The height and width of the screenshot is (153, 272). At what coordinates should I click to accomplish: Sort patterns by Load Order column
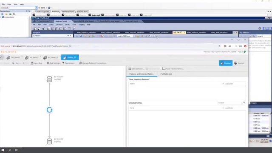[229, 84]
